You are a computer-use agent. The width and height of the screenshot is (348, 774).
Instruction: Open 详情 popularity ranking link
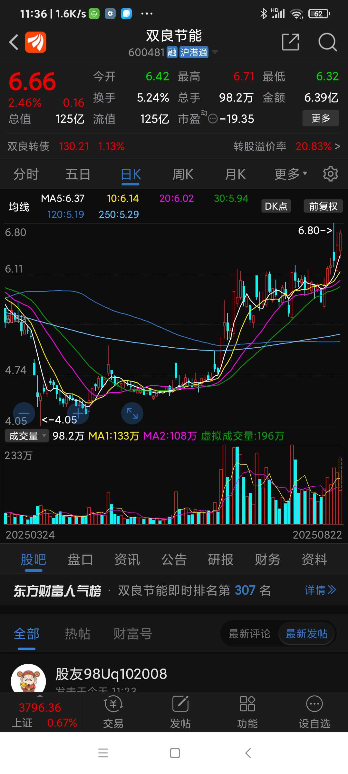coord(320,590)
